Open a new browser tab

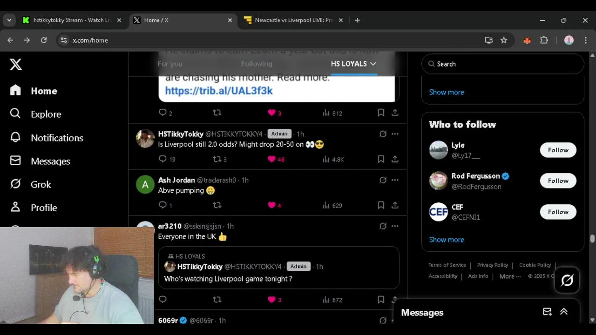click(358, 20)
